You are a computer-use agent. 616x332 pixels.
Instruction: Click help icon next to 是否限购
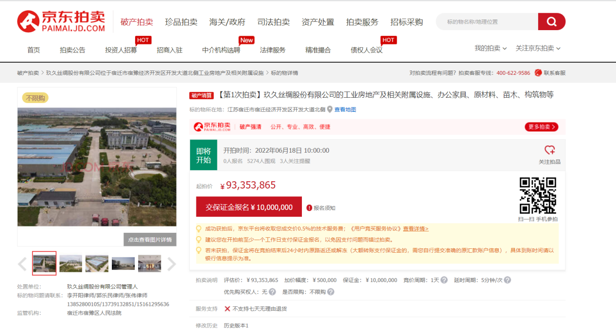tap(331, 292)
